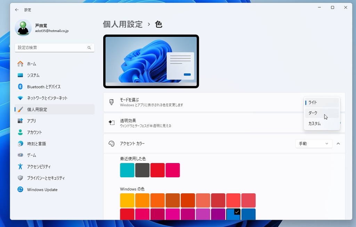Screen dimensions: 356x227
Task: Click the desktop preview thumbnail
Action: 151,61
